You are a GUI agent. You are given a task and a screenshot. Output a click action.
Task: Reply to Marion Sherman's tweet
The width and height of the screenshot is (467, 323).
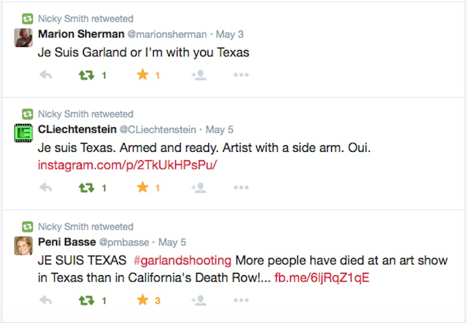tap(46, 75)
